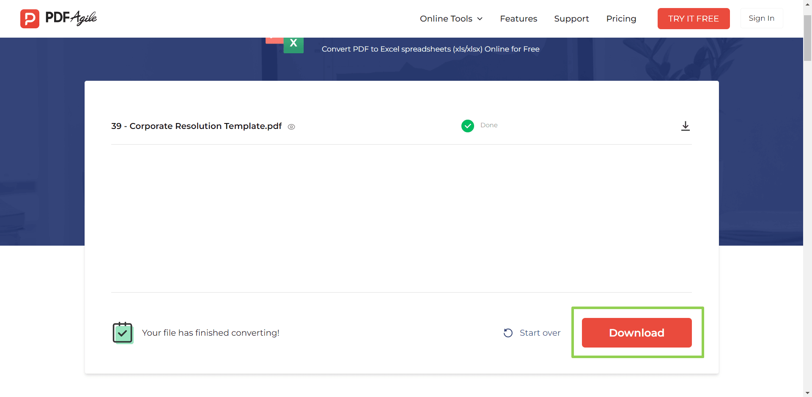Click the scrollbar up arrow
Image resolution: width=812 pixels, height=397 pixels.
(807, 4)
